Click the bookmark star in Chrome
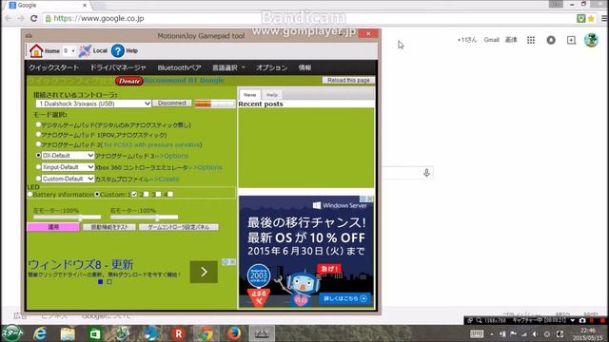 591,18
